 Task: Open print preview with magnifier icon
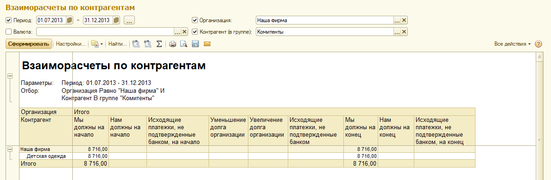click(184, 44)
